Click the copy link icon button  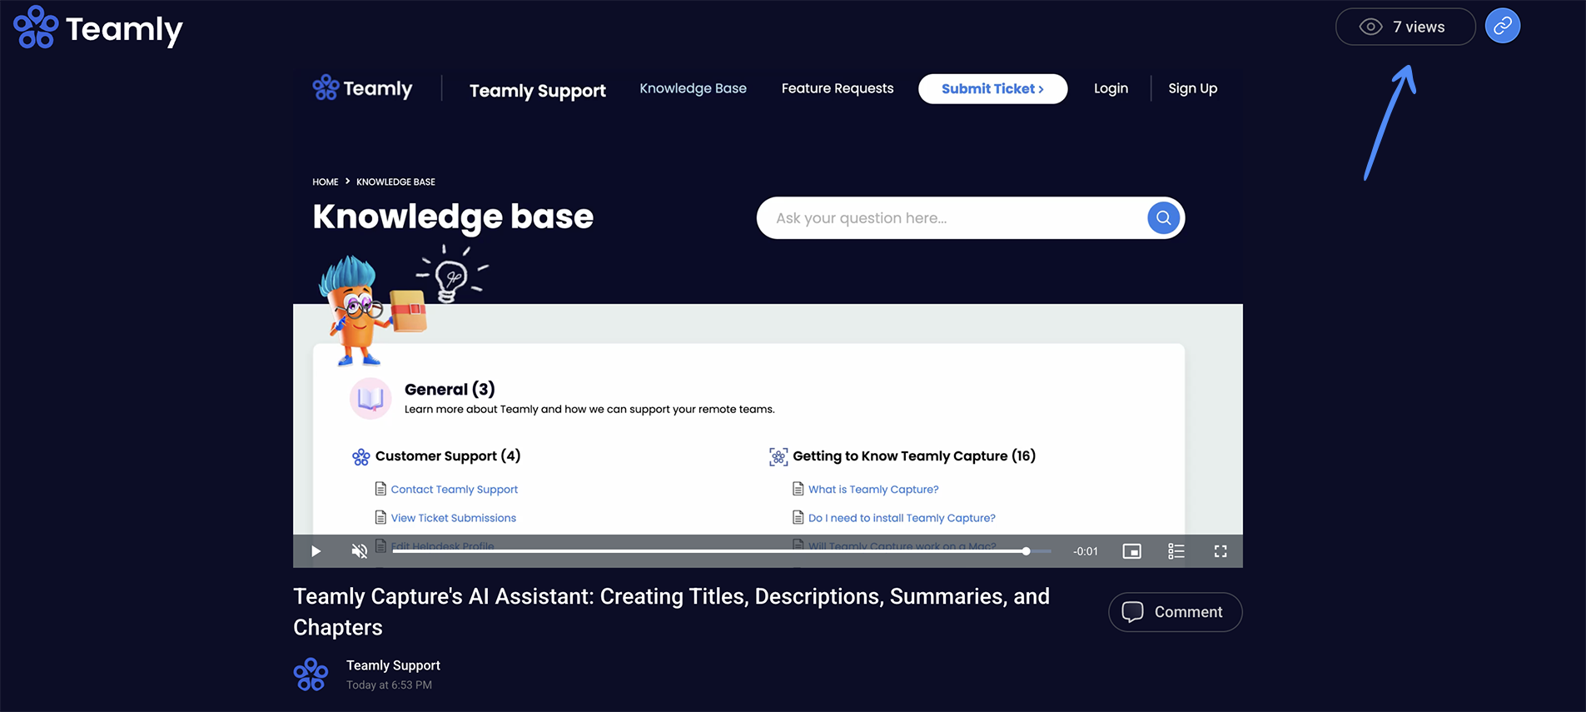click(1502, 27)
